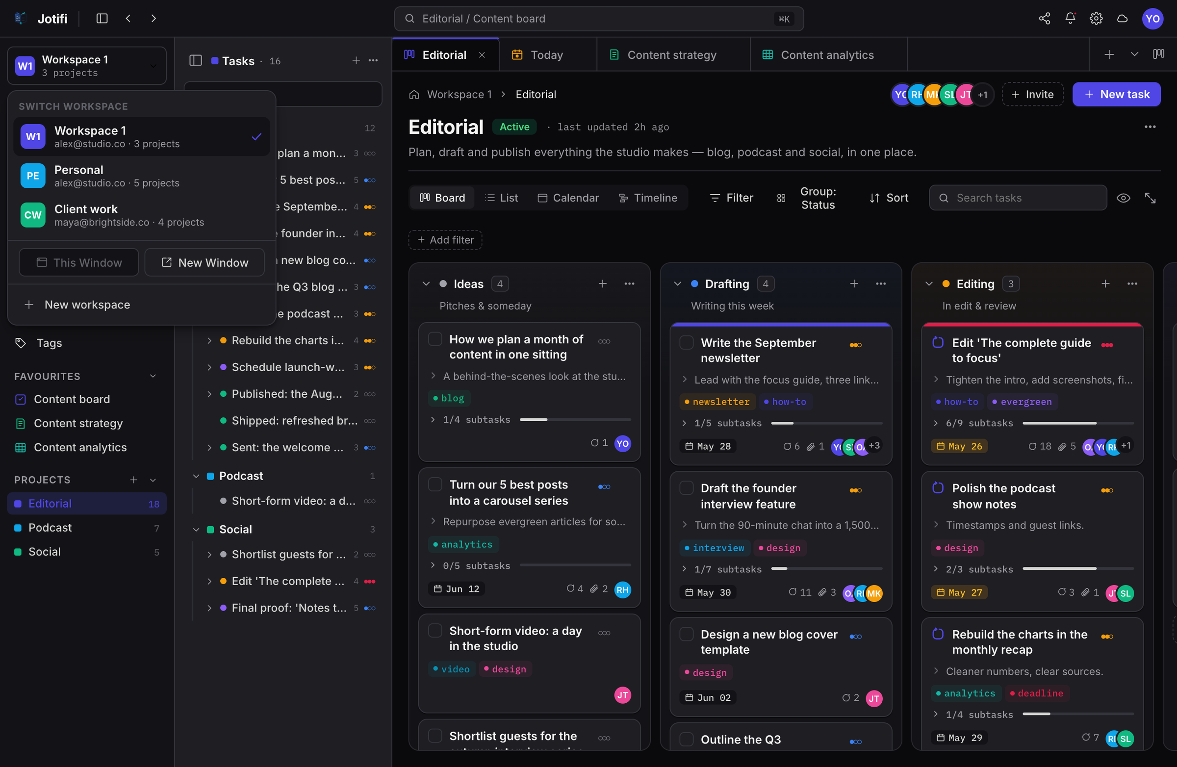Collapse the Favourites section
The width and height of the screenshot is (1177, 767).
153,376
